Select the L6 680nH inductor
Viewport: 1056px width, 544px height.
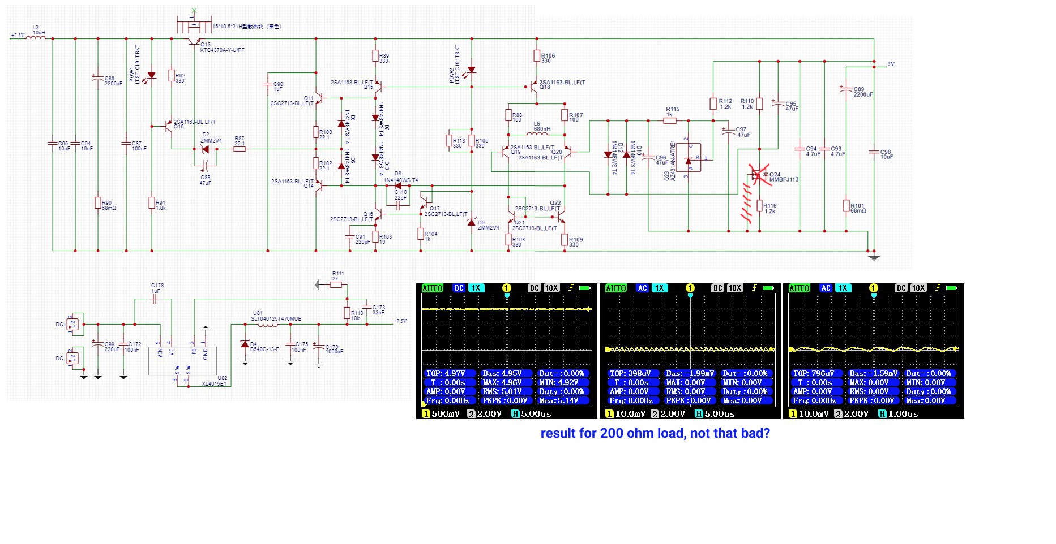pos(537,133)
